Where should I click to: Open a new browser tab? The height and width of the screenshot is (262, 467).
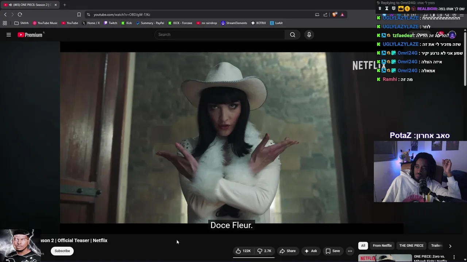tap(65, 5)
